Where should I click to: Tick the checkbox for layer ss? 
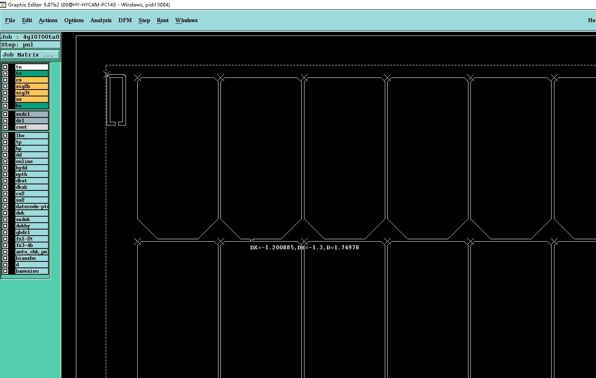pos(5,99)
